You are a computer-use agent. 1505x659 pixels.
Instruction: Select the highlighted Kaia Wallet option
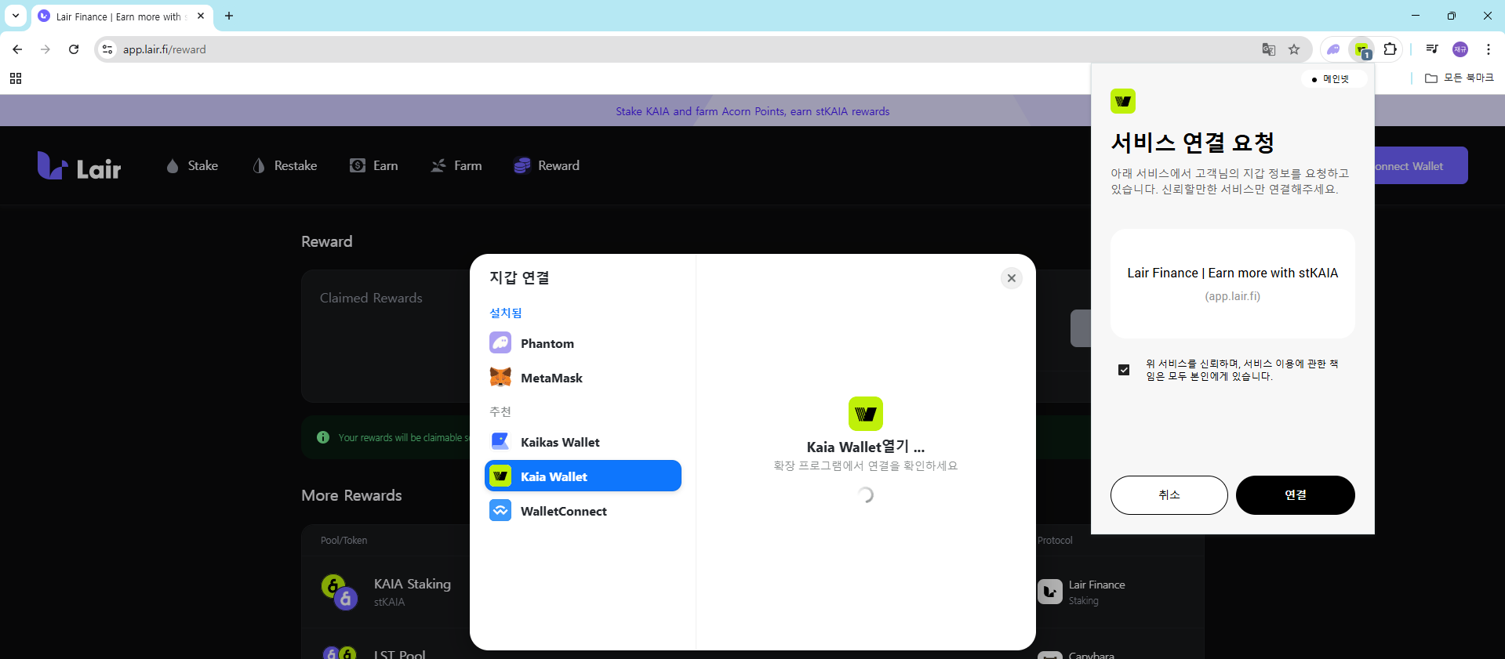click(583, 476)
